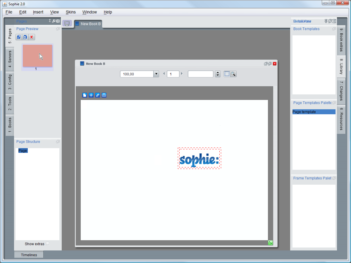
Task: Delete page with the red X icon
Action: point(32,37)
